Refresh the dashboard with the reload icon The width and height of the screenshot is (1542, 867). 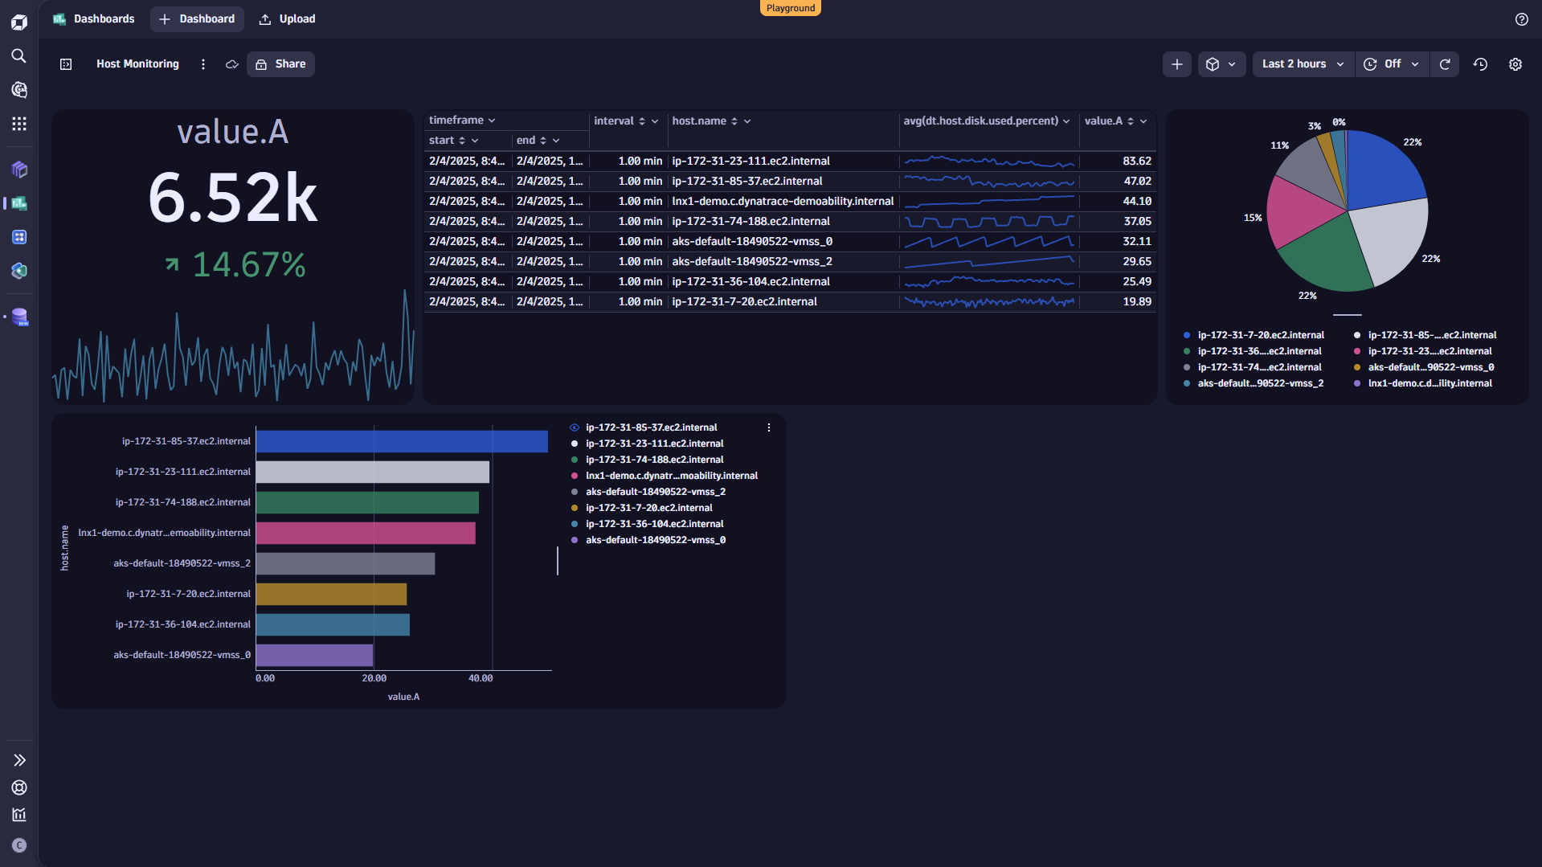(x=1445, y=63)
